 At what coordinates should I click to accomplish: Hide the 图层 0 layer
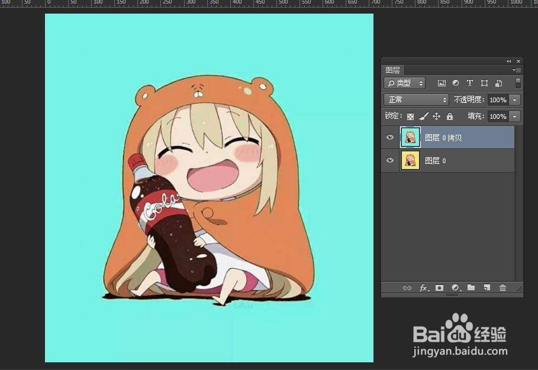390,160
